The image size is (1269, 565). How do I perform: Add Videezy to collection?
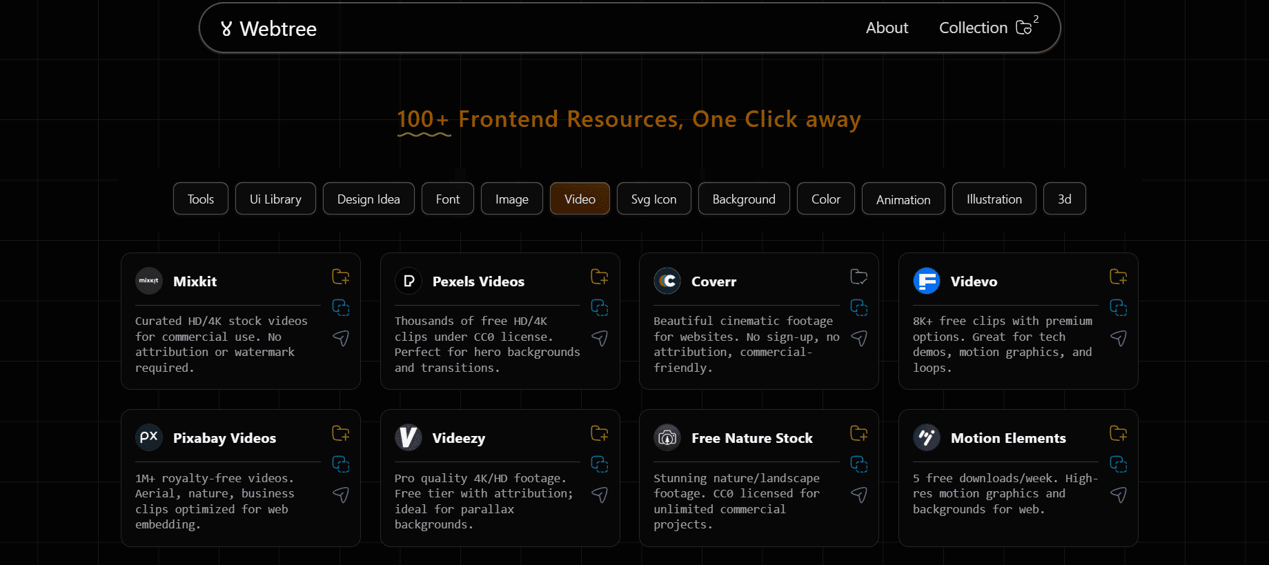tap(600, 433)
